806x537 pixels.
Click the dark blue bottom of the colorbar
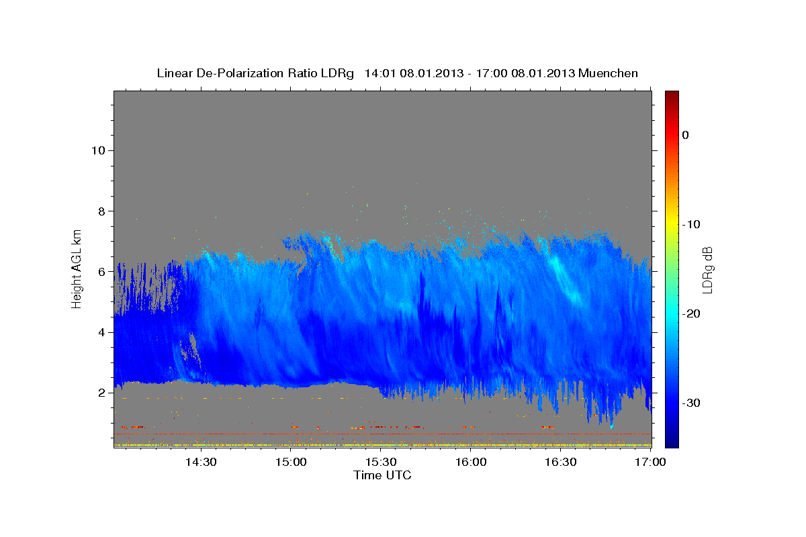point(672,442)
